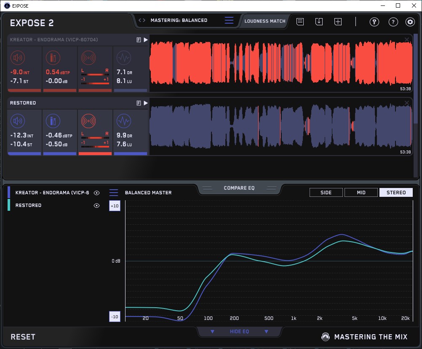Click the Reset button
This screenshot has width=422, height=349.
[x=23, y=337]
